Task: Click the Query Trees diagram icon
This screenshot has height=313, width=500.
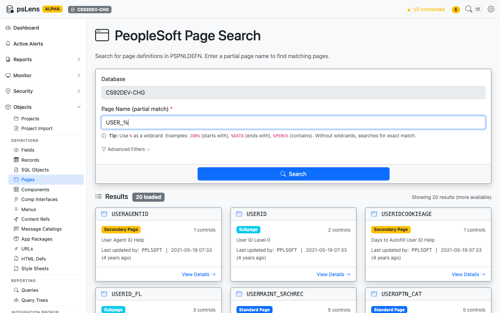Action: tap(16, 300)
